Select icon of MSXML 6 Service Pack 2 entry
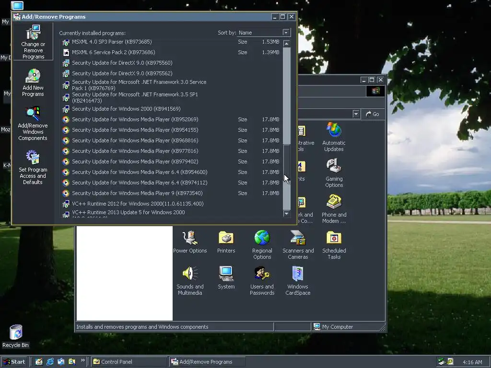Screen dimensions: 491x368 point(66,53)
